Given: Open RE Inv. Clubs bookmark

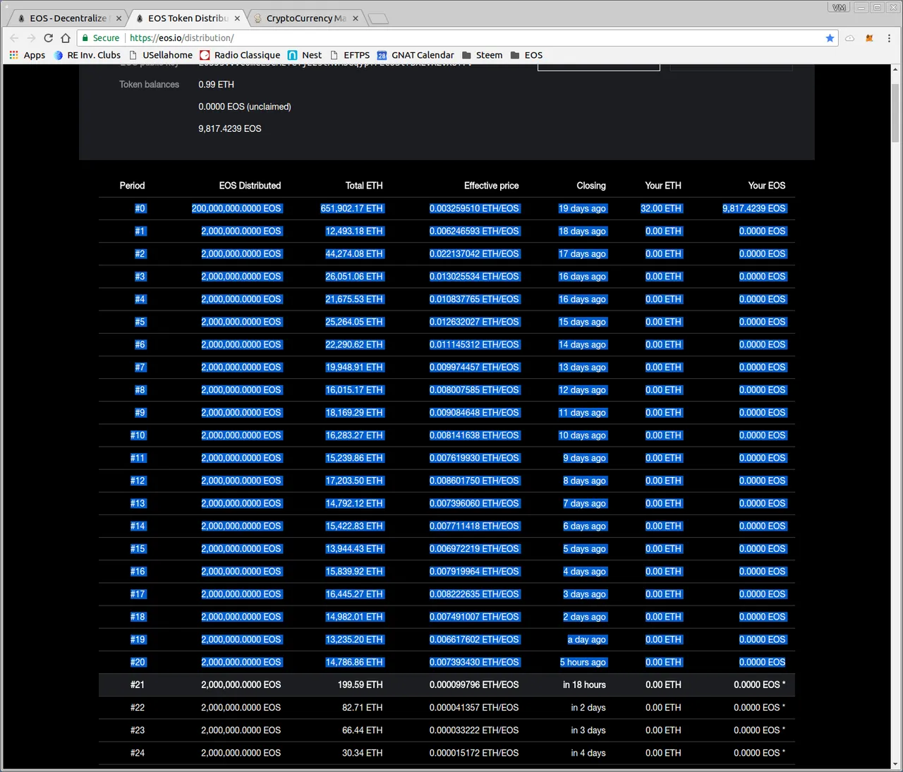Looking at the screenshot, I should [87, 55].
